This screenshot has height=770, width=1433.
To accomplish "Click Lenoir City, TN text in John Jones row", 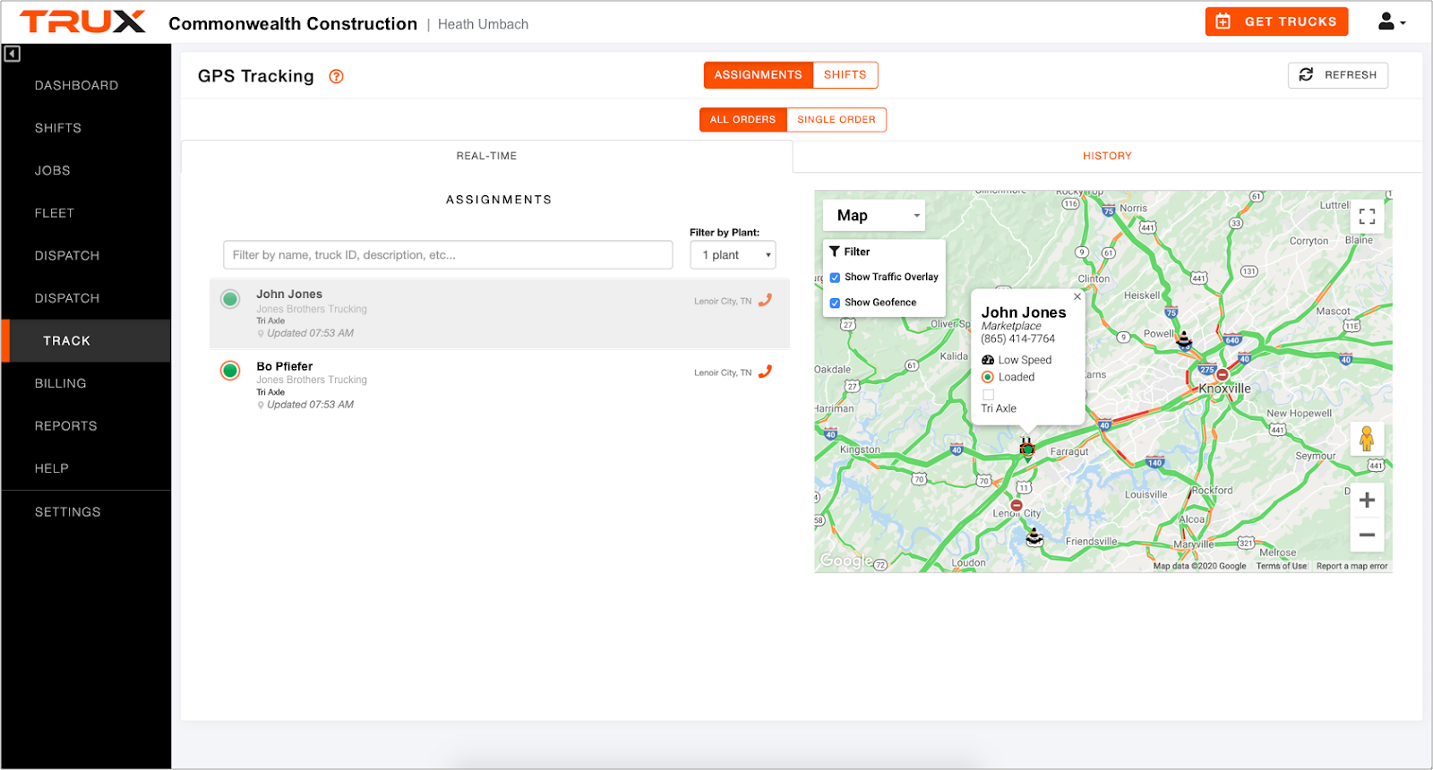I will [723, 302].
